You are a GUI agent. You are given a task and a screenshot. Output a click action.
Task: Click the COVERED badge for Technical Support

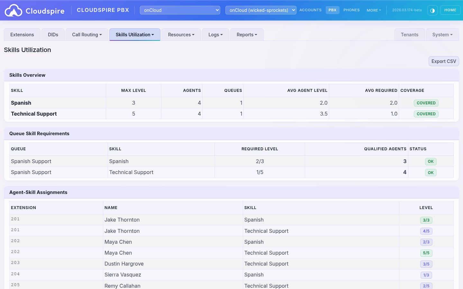pyautogui.click(x=426, y=114)
